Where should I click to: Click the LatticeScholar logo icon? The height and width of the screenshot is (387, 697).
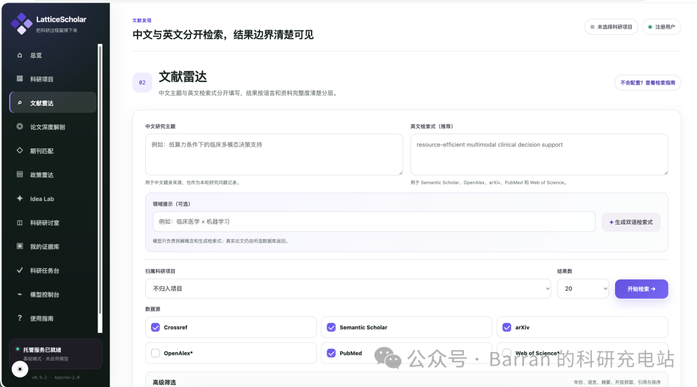(21, 24)
